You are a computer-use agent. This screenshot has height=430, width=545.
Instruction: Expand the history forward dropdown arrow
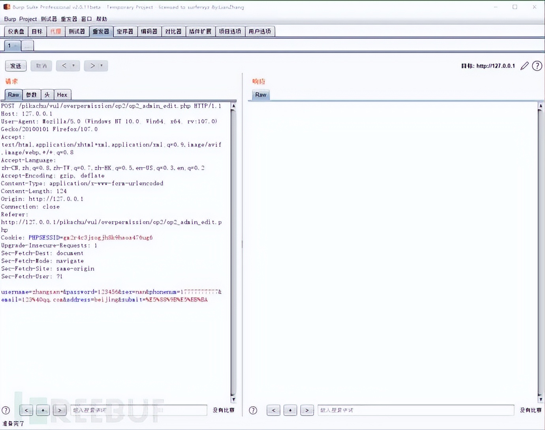[102, 66]
